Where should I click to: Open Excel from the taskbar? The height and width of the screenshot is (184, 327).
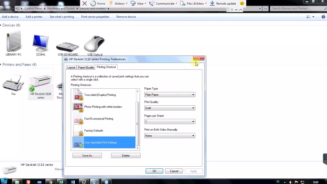tap(61, 182)
